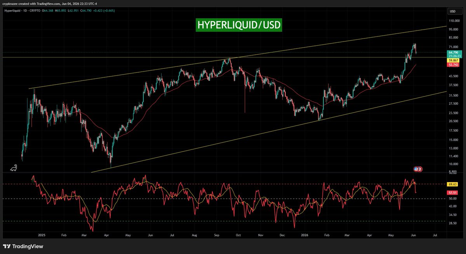Click the yellow 69.63 RSI average label
The image size is (466, 254).
(453, 184)
